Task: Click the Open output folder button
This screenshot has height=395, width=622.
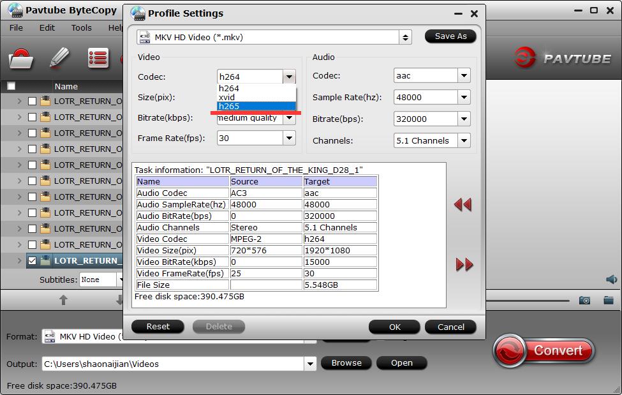Action: [x=402, y=363]
